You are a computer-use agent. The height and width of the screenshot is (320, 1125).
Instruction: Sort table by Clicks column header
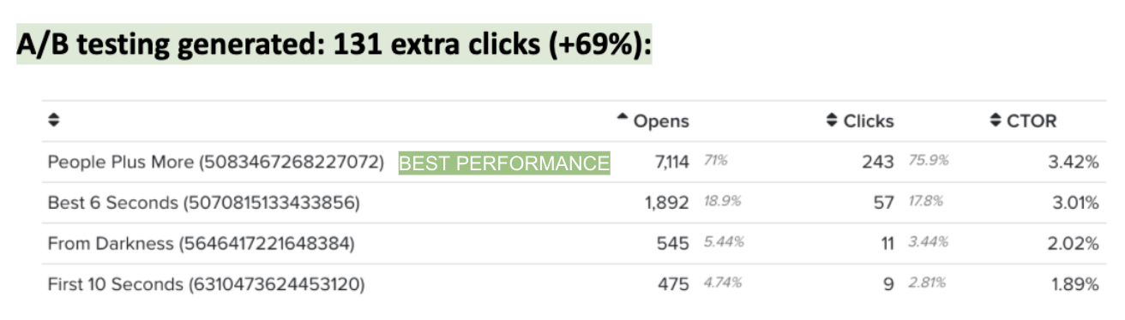[868, 121]
